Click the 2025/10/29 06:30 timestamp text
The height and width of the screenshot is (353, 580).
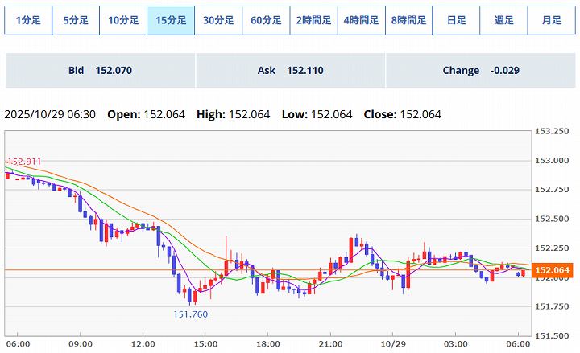click(50, 114)
